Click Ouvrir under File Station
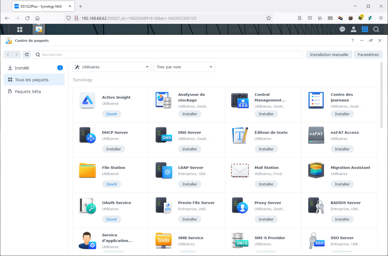 coord(112,184)
